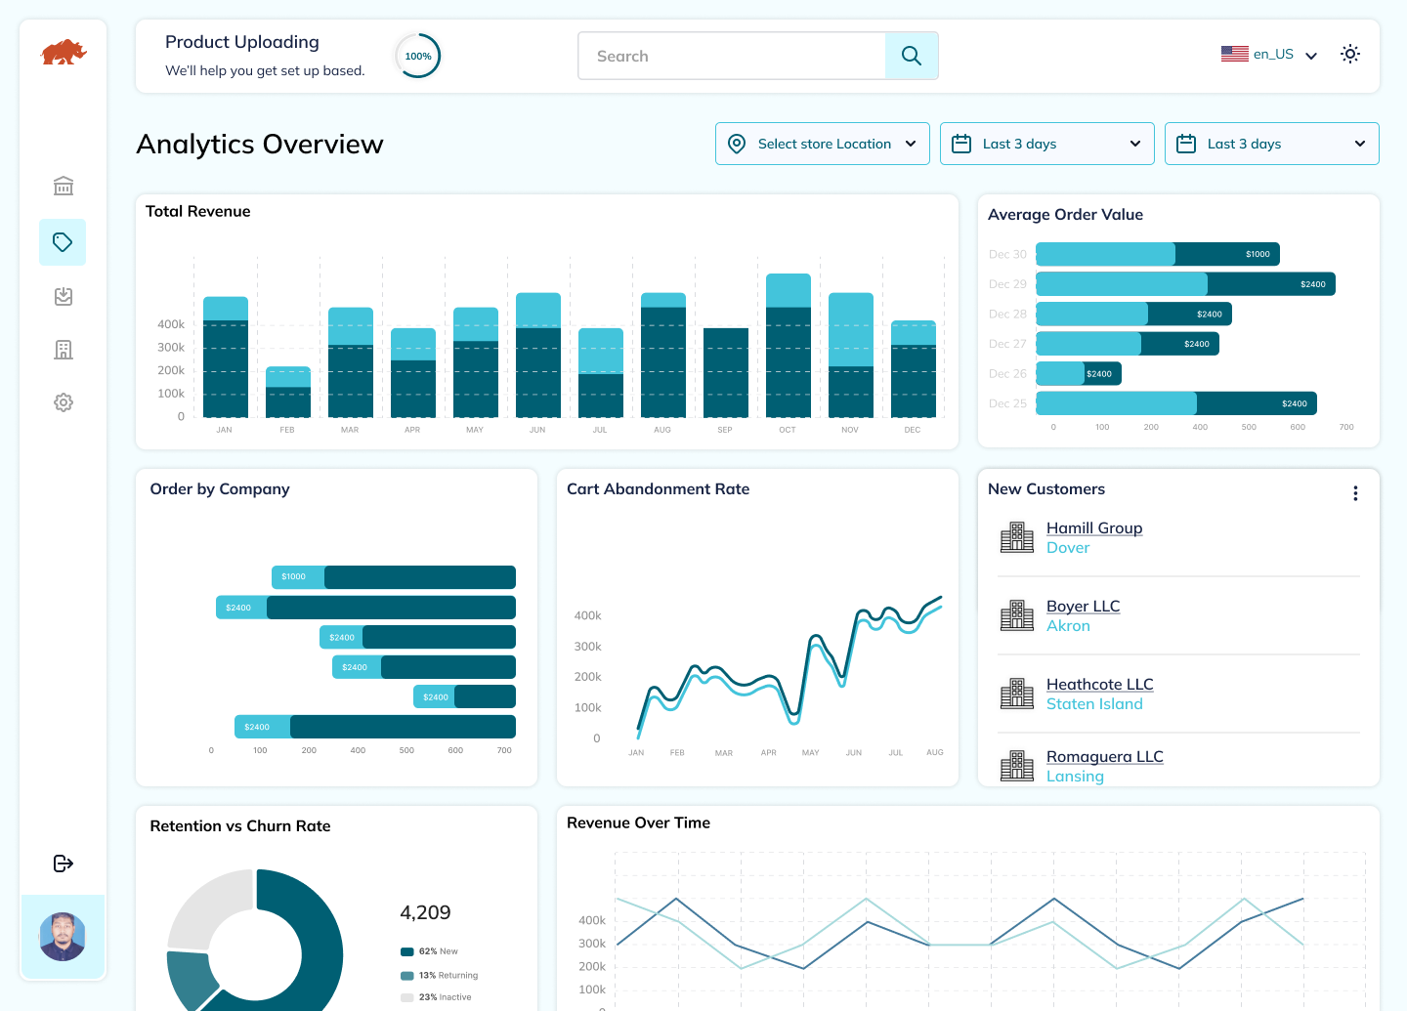Image resolution: width=1407 pixels, height=1011 pixels.
Task: Click the logout icon in sidebar
Action: point(64,864)
